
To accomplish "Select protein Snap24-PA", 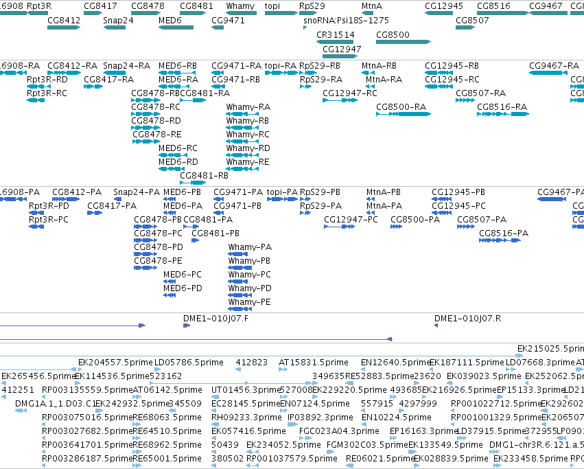I will point(137,192).
